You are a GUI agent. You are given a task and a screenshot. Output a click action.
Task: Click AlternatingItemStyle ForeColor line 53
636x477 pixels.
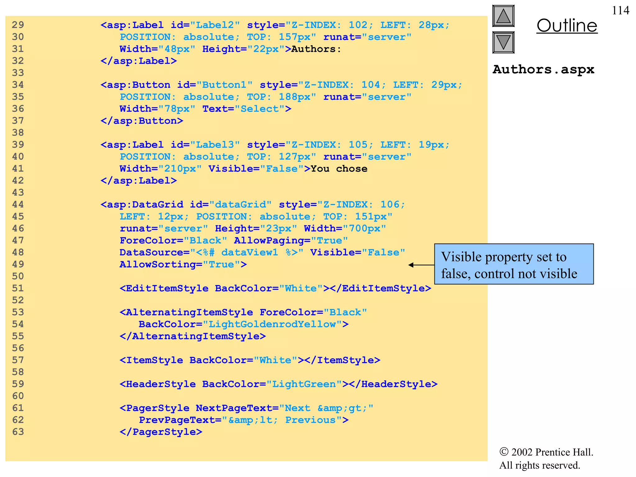pos(243,312)
